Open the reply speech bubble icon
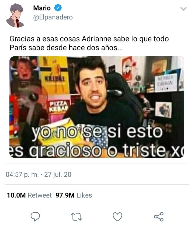 (x=35, y=216)
